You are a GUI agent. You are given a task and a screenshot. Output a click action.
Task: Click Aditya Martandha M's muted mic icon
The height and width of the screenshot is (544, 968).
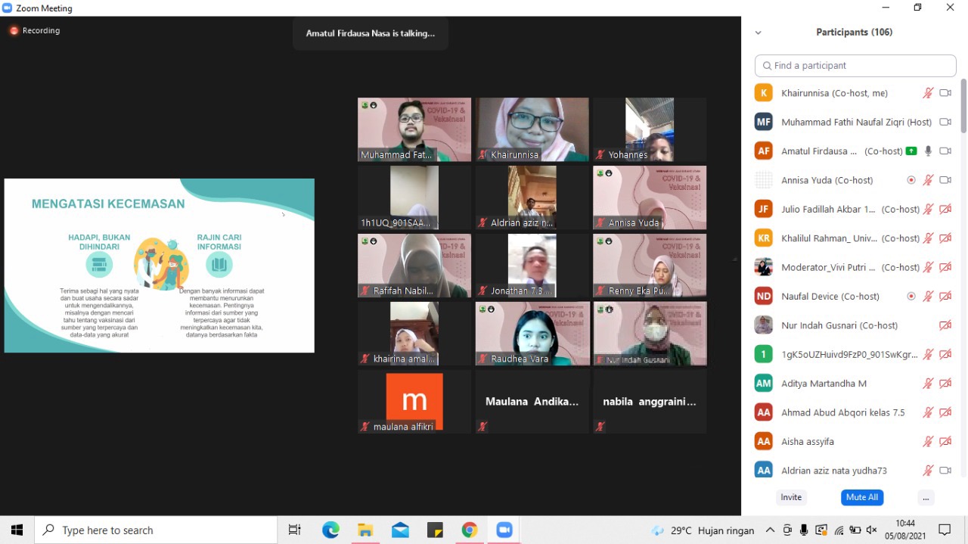(928, 384)
